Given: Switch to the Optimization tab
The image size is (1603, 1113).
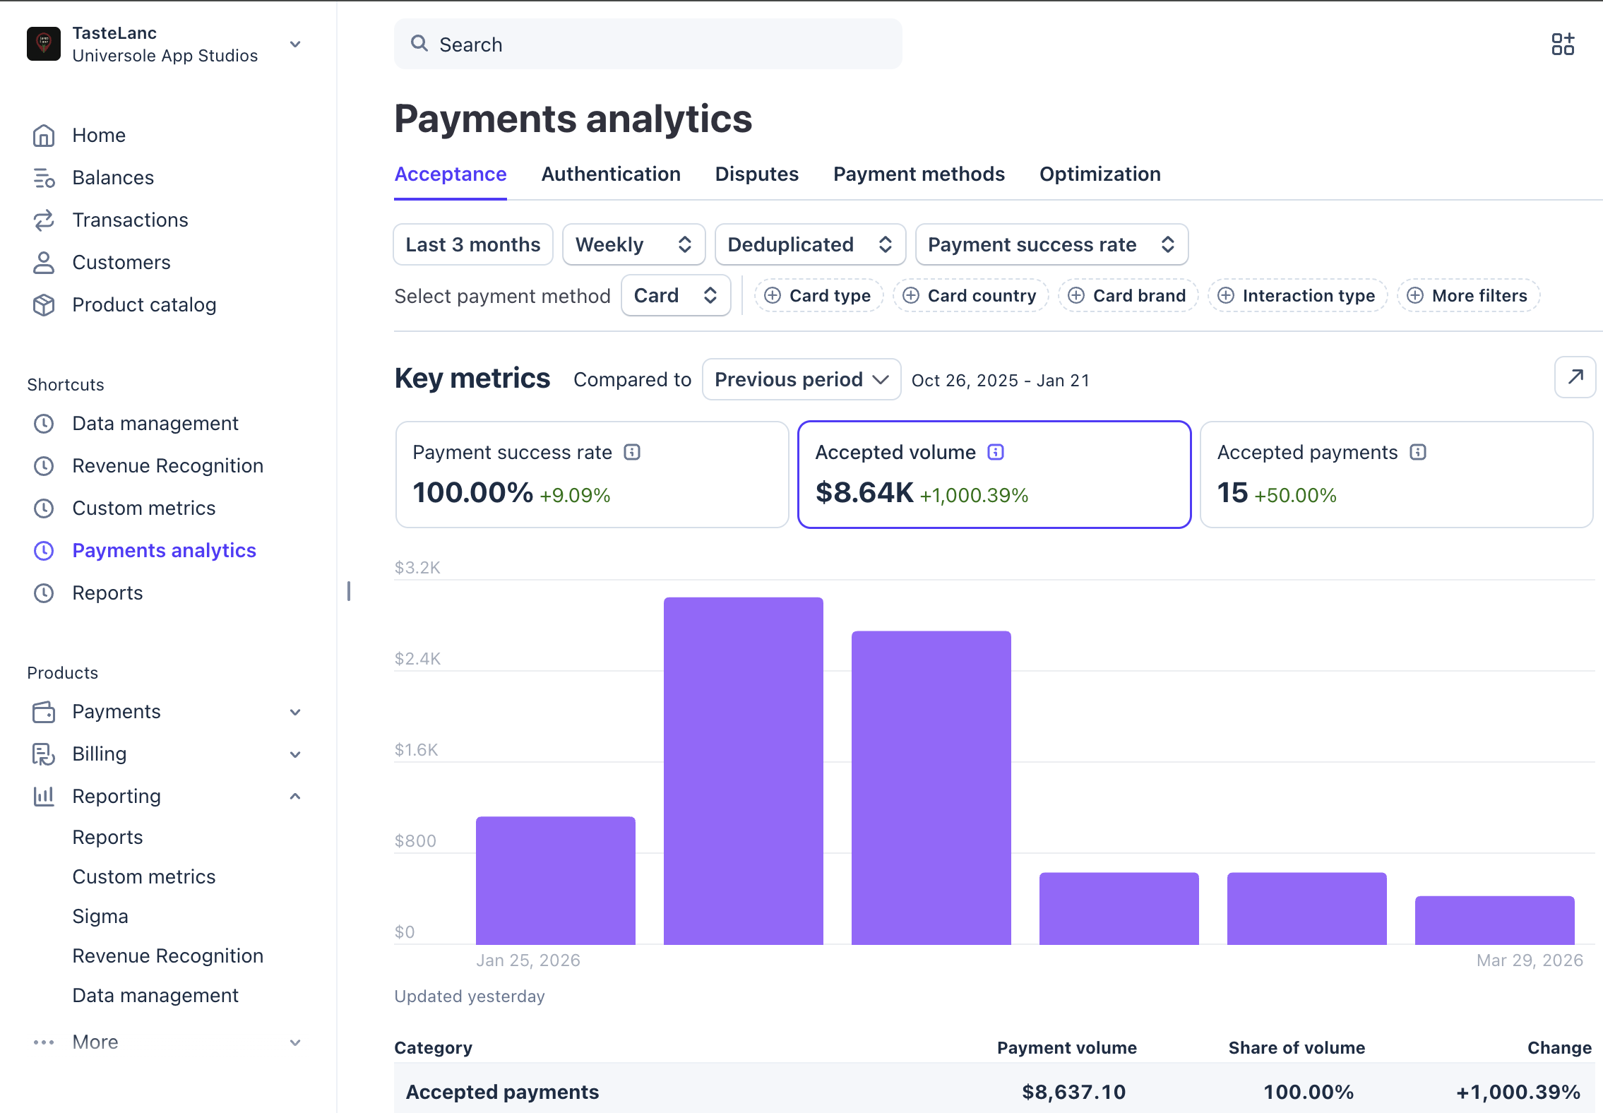Looking at the screenshot, I should 1100,174.
